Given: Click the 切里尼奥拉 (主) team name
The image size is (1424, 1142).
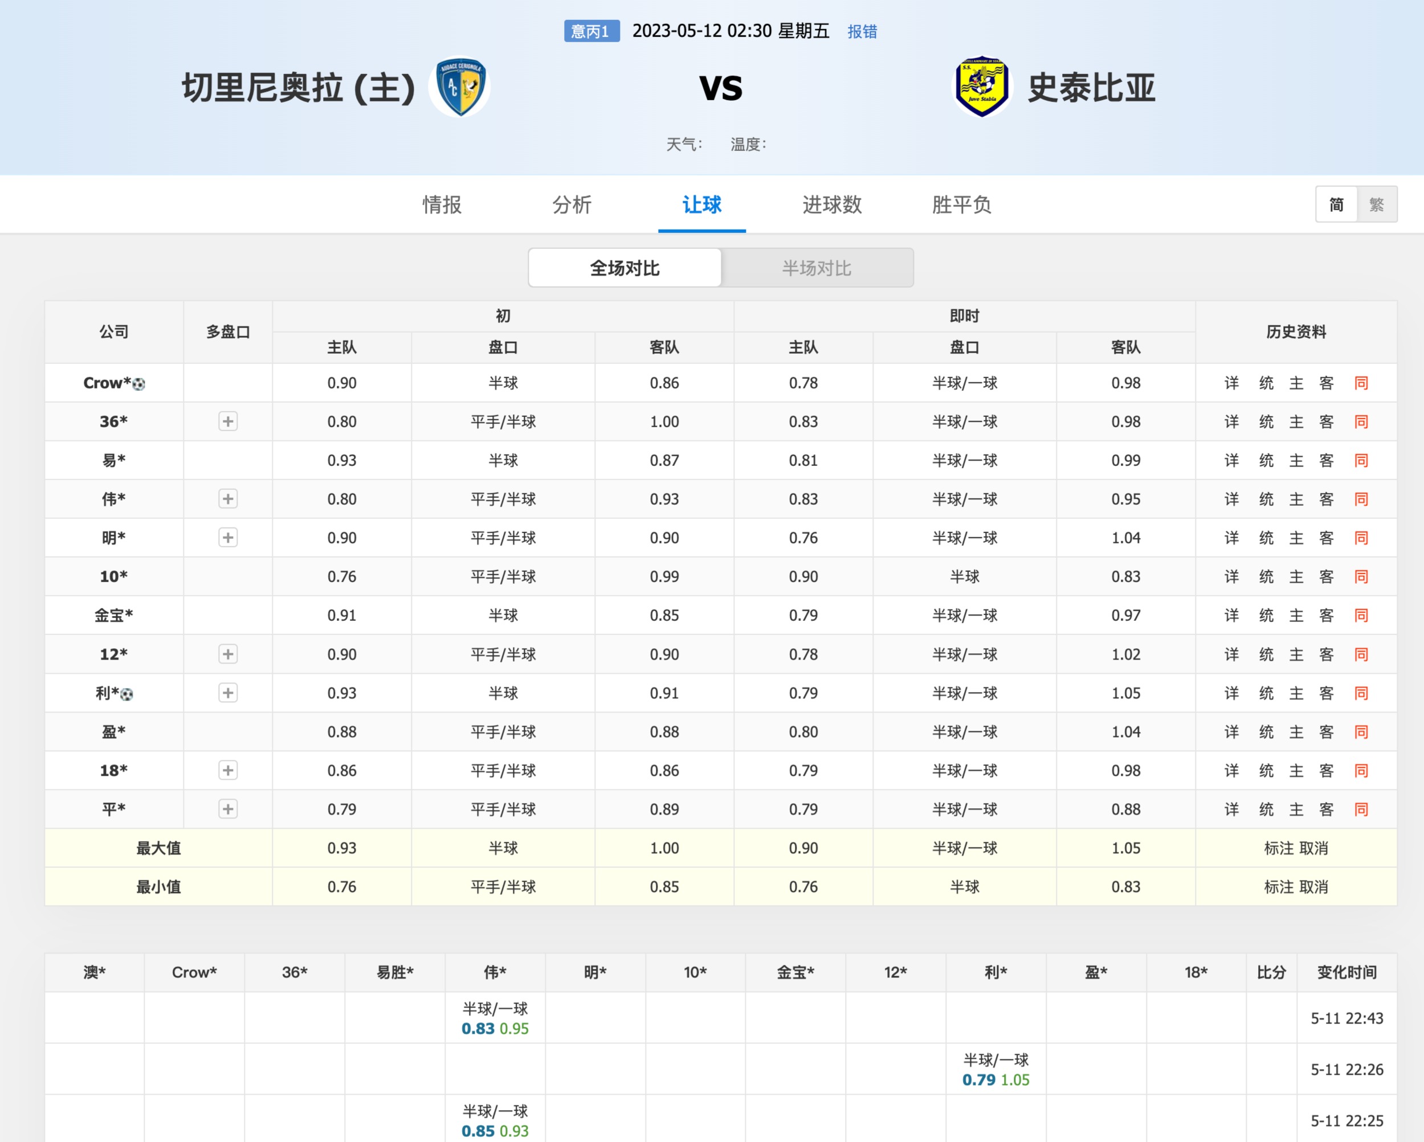Looking at the screenshot, I should pyautogui.click(x=299, y=88).
